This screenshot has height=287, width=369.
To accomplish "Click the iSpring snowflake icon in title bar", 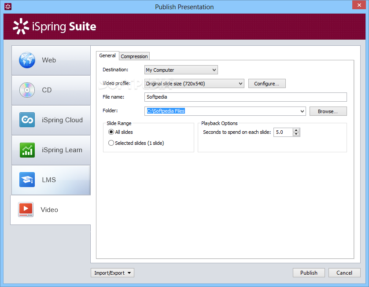I will (x=8, y=7).
